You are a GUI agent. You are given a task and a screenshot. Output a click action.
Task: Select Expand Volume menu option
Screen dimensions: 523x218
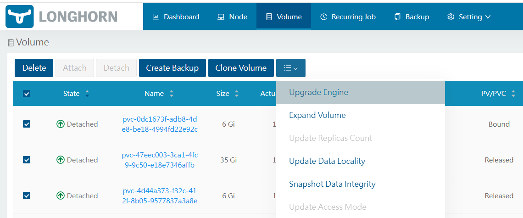coord(317,115)
